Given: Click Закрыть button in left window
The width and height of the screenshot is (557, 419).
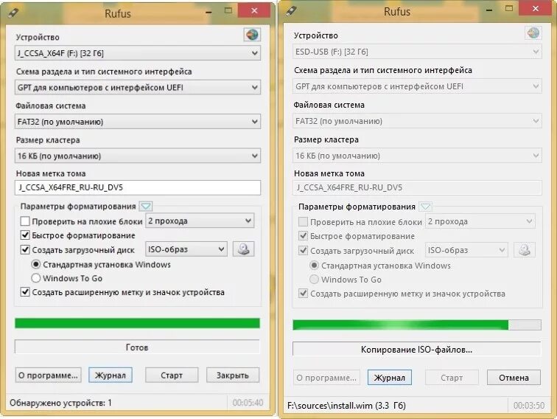Looking at the screenshot, I should click(233, 375).
